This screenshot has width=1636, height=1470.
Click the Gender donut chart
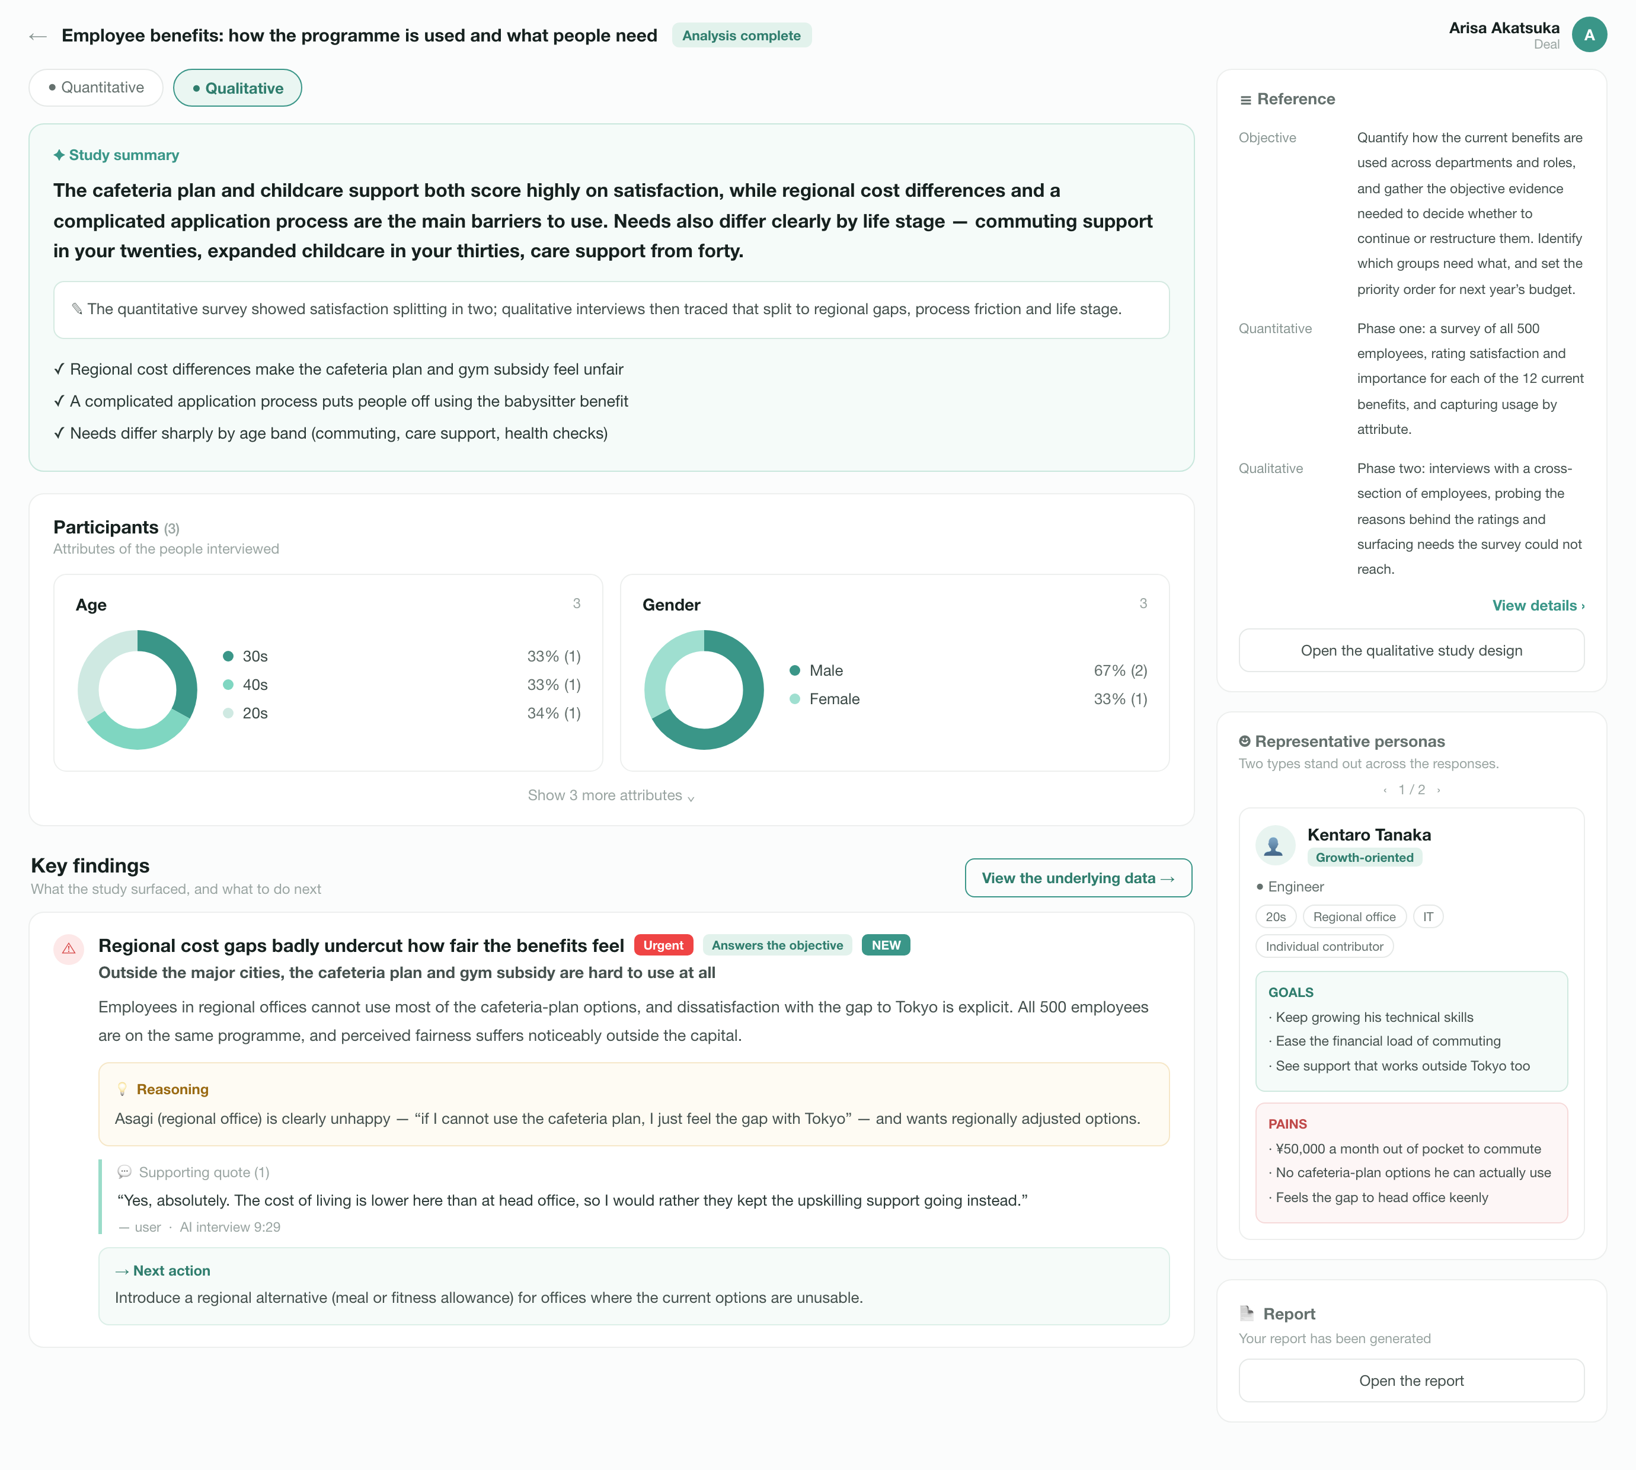pos(704,690)
